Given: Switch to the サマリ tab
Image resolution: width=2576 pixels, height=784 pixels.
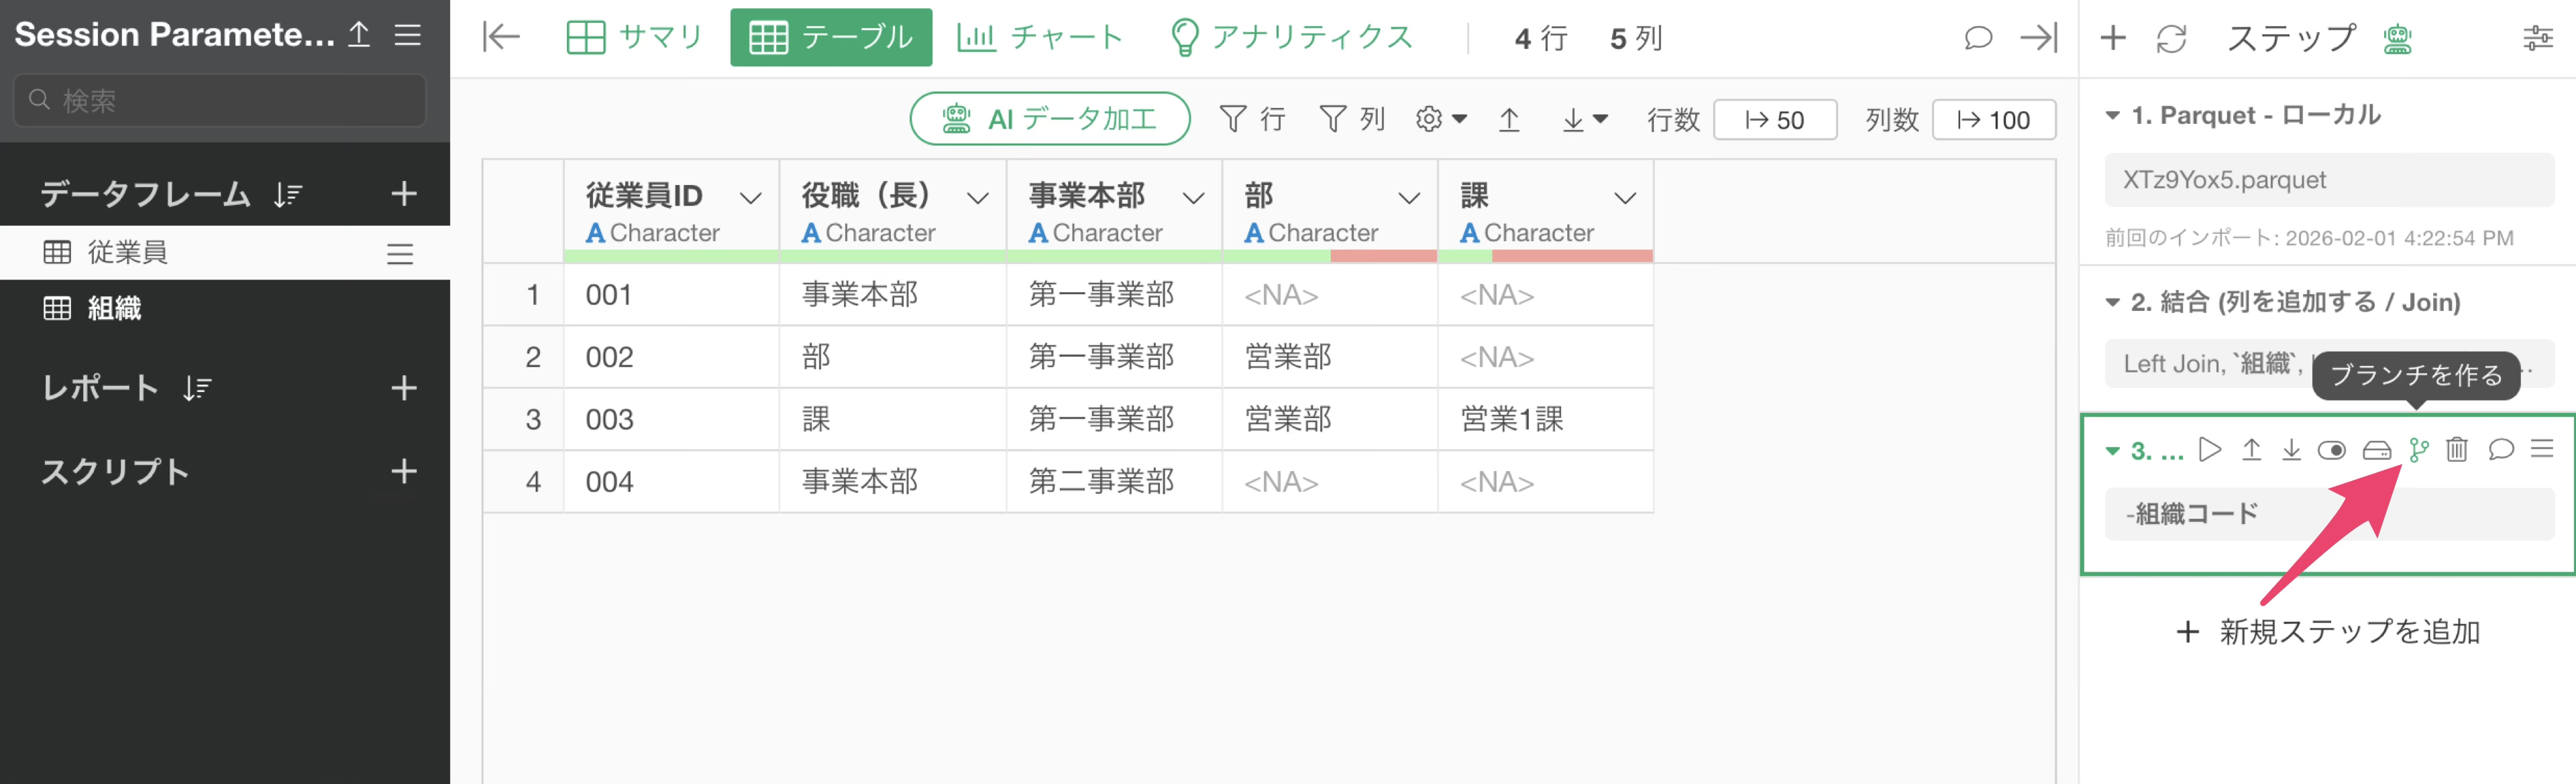Looking at the screenshot, I should [635, 38].
